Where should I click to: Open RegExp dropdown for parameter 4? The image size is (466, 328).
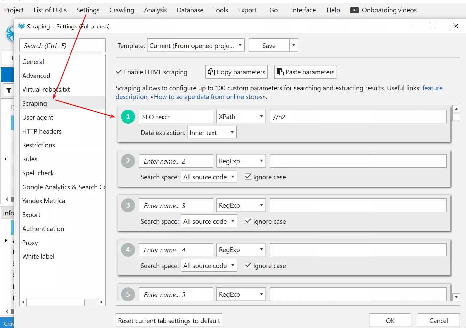[x=241, y=250]
